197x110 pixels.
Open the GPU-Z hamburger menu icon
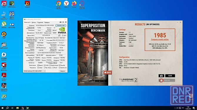[x=66, y=22]
